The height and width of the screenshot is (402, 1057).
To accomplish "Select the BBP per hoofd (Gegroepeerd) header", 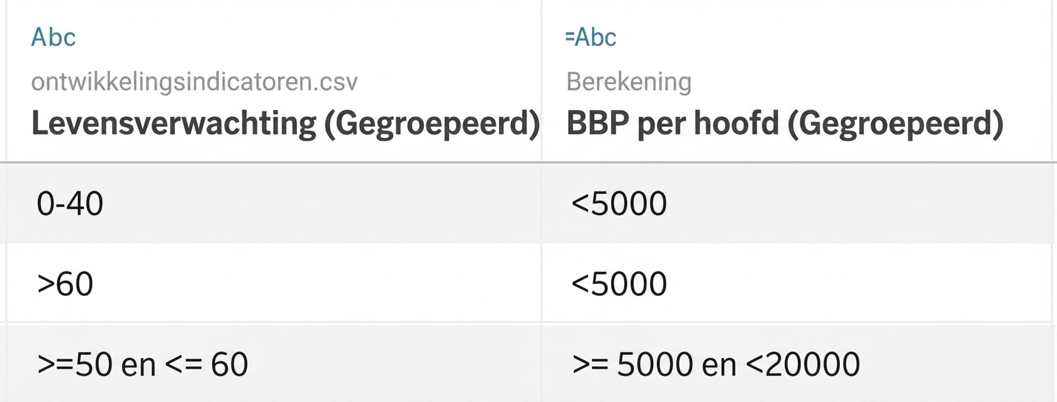I will coord(785,123).
